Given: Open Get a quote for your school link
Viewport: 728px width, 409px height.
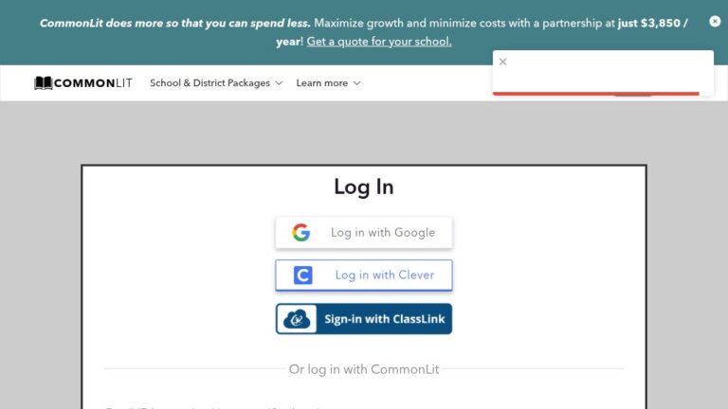Looking at the screenshot, I should tap(379, 42).
